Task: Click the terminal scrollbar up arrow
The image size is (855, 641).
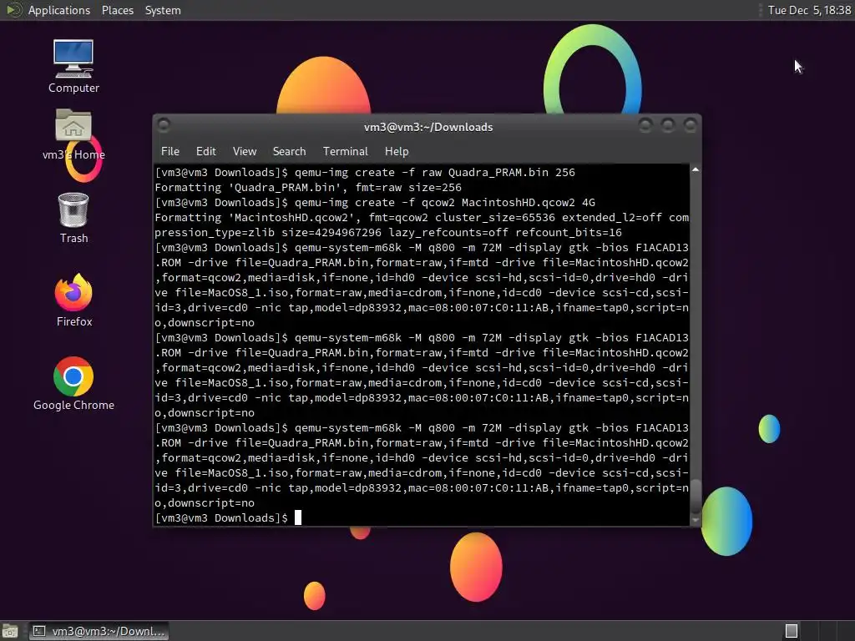Action: [x=696, y=170]
